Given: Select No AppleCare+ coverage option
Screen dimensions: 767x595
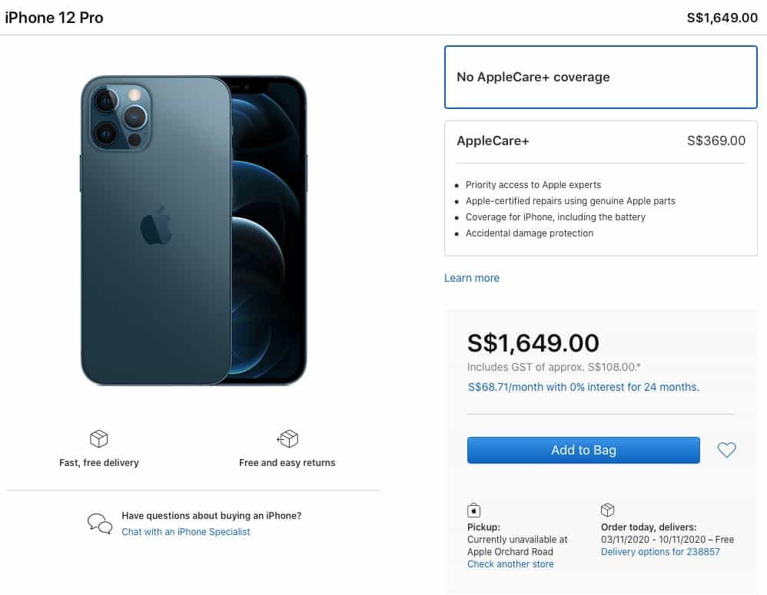Looking at the screenshot, I should (601, 77).
